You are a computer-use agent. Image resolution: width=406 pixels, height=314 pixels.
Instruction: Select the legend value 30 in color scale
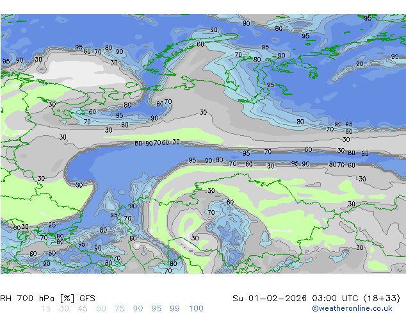click(64, 309)
